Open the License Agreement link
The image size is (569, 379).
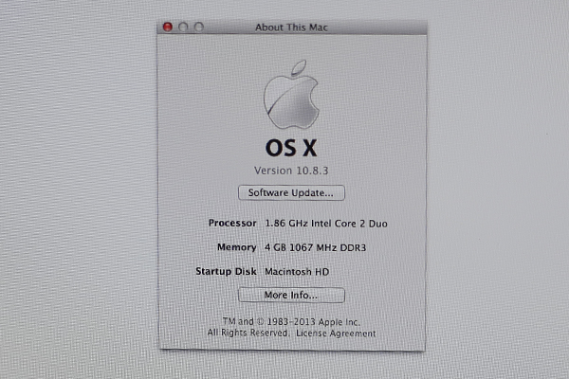pyautogui.click(x=336, y=334)
